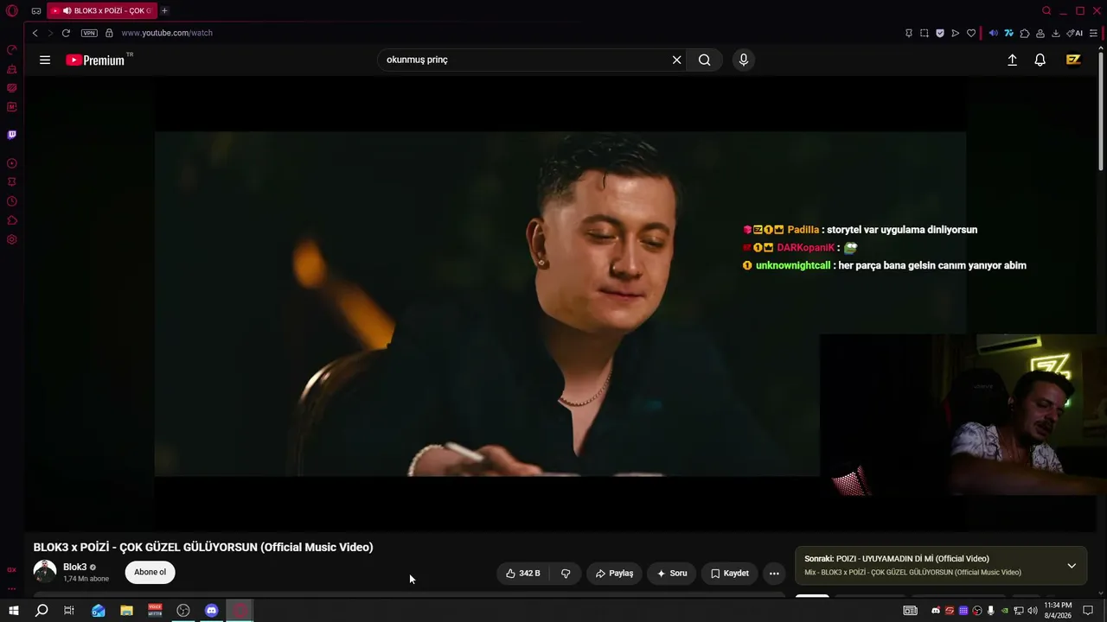Open the Opera sidebar settings gear
Viewport: 1107px width, 622px height.
[x=12, y=239]
